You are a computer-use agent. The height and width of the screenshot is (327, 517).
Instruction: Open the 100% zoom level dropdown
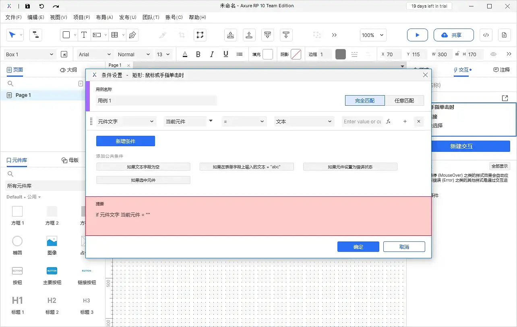372,35
